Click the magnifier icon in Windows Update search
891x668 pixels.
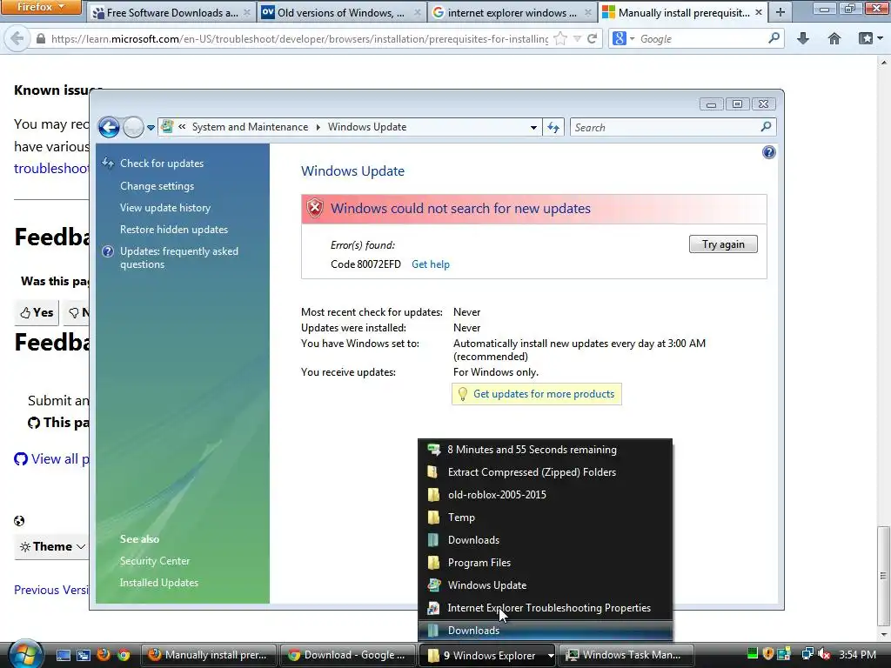(766, 127)
